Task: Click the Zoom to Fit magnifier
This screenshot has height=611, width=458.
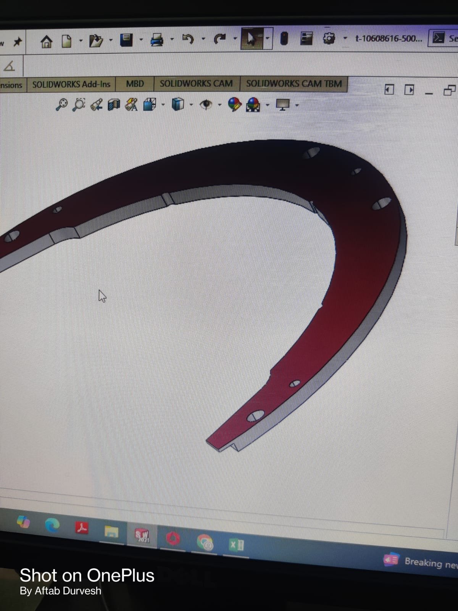Action: pos(61,104)
